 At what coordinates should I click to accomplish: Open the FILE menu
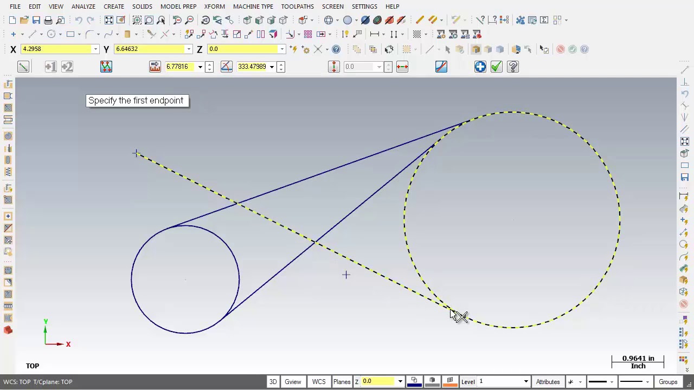[15, 6]
